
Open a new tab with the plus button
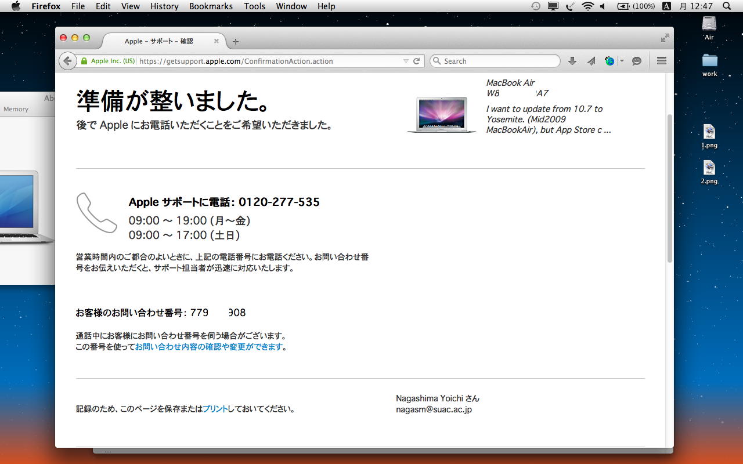point(235,42)
